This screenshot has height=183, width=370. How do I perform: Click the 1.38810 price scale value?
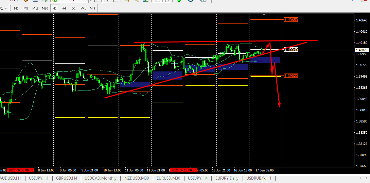362,110
